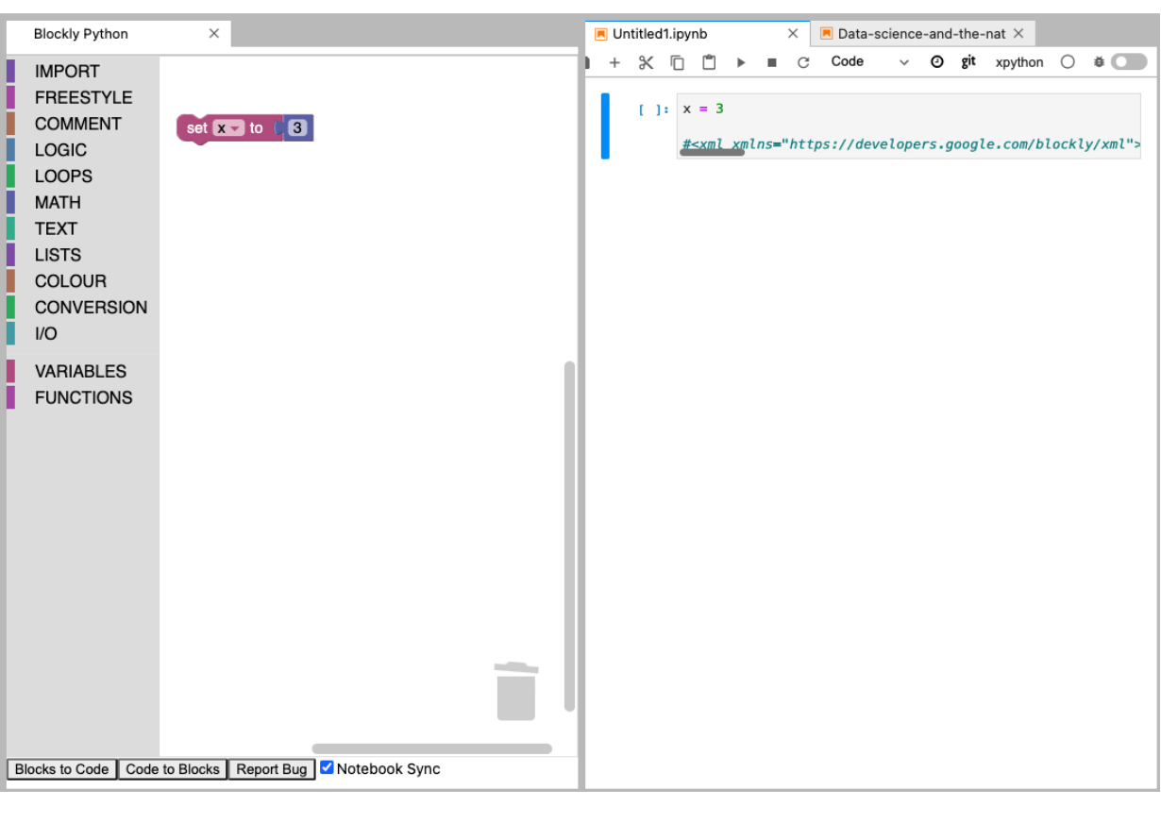Open the x variable dropdown in set block
Screen dimensions: 1161x823
[228, 128]
